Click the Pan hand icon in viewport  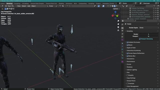click(118, 24)
